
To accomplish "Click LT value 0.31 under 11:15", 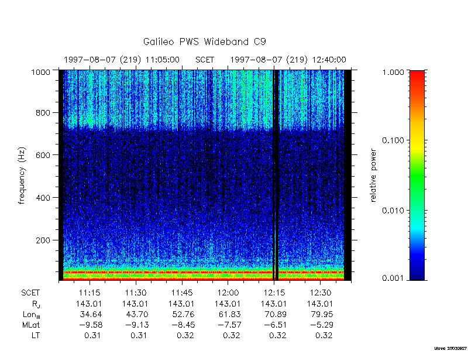I will [x=92, y=335].
